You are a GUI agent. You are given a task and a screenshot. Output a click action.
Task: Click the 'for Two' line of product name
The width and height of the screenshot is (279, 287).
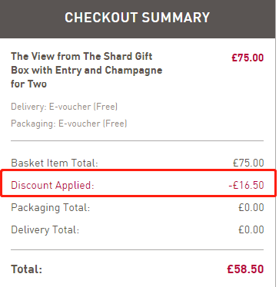(28, 84)
